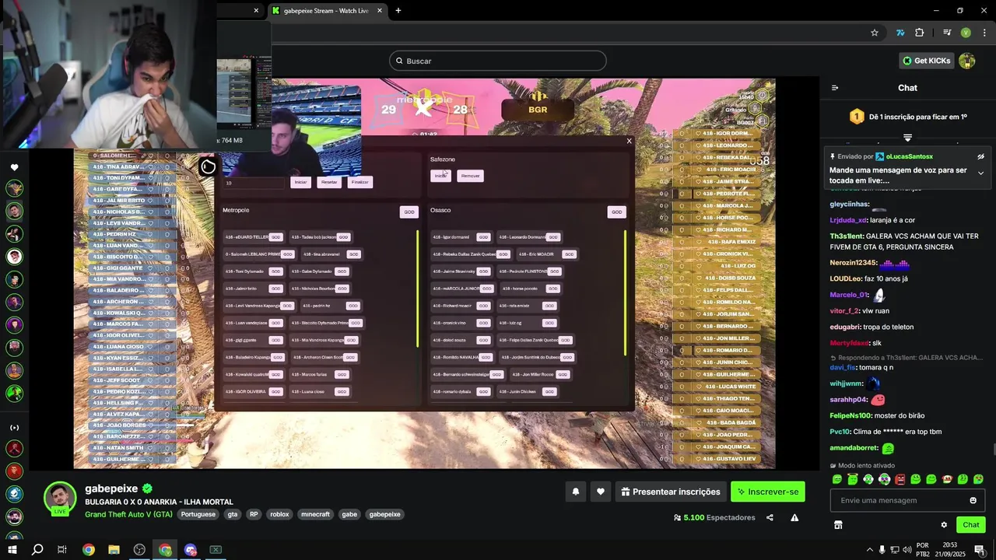Report stream with warning triangle icon

click(x=794, y=517)
